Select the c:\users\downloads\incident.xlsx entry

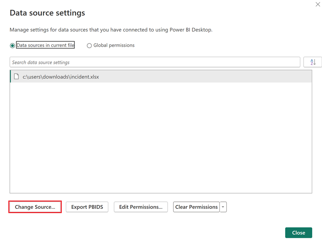tap(61, 77)
